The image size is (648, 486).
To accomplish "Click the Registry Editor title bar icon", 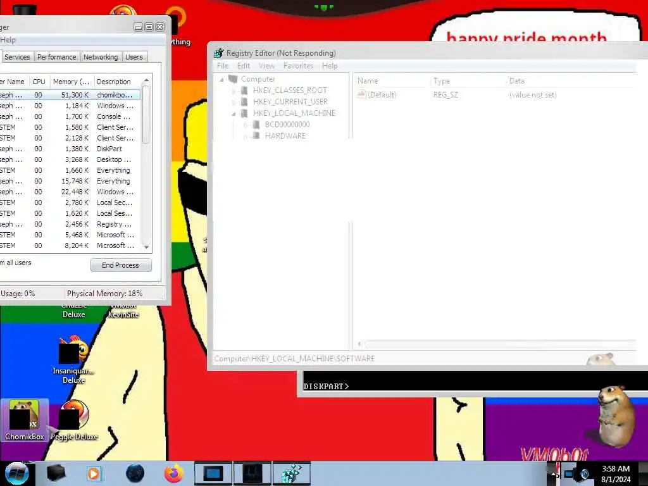I will coord(218,53).
